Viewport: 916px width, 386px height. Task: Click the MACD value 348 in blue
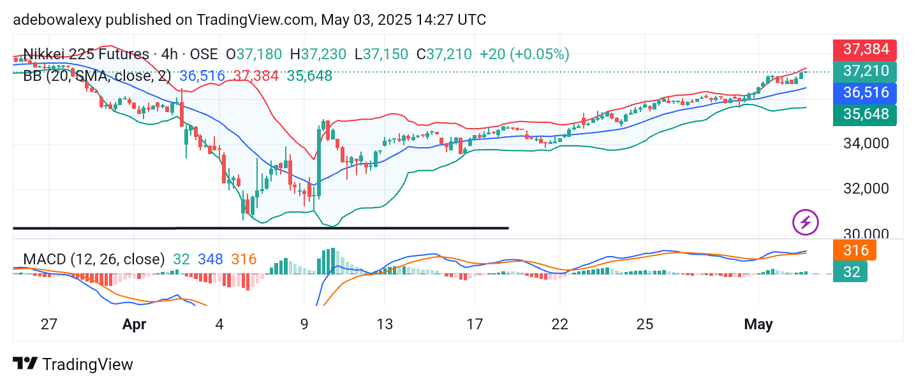pyautogui.click(x=210, y=259)
